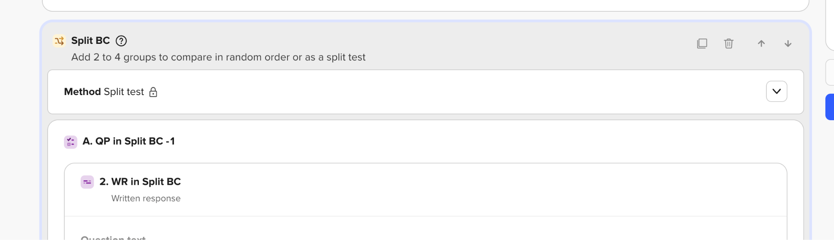Click the blue button at right edge
Screen dimensions: 834x240
(830, 107)
